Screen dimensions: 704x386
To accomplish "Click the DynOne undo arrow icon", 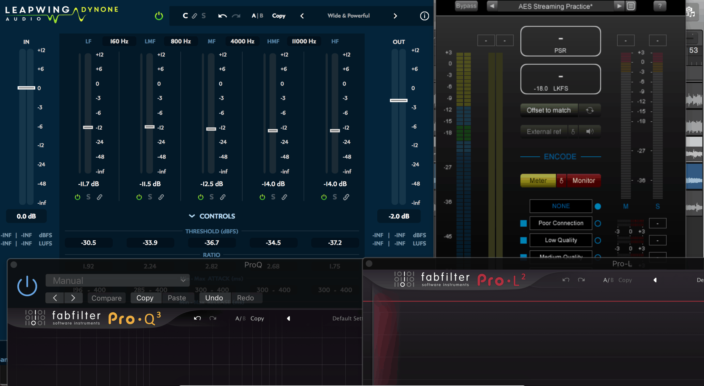I will click(x=222, y=16).
